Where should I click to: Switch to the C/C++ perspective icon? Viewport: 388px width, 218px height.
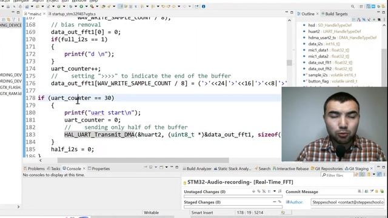pyautogui.click(x=369, y=7)
